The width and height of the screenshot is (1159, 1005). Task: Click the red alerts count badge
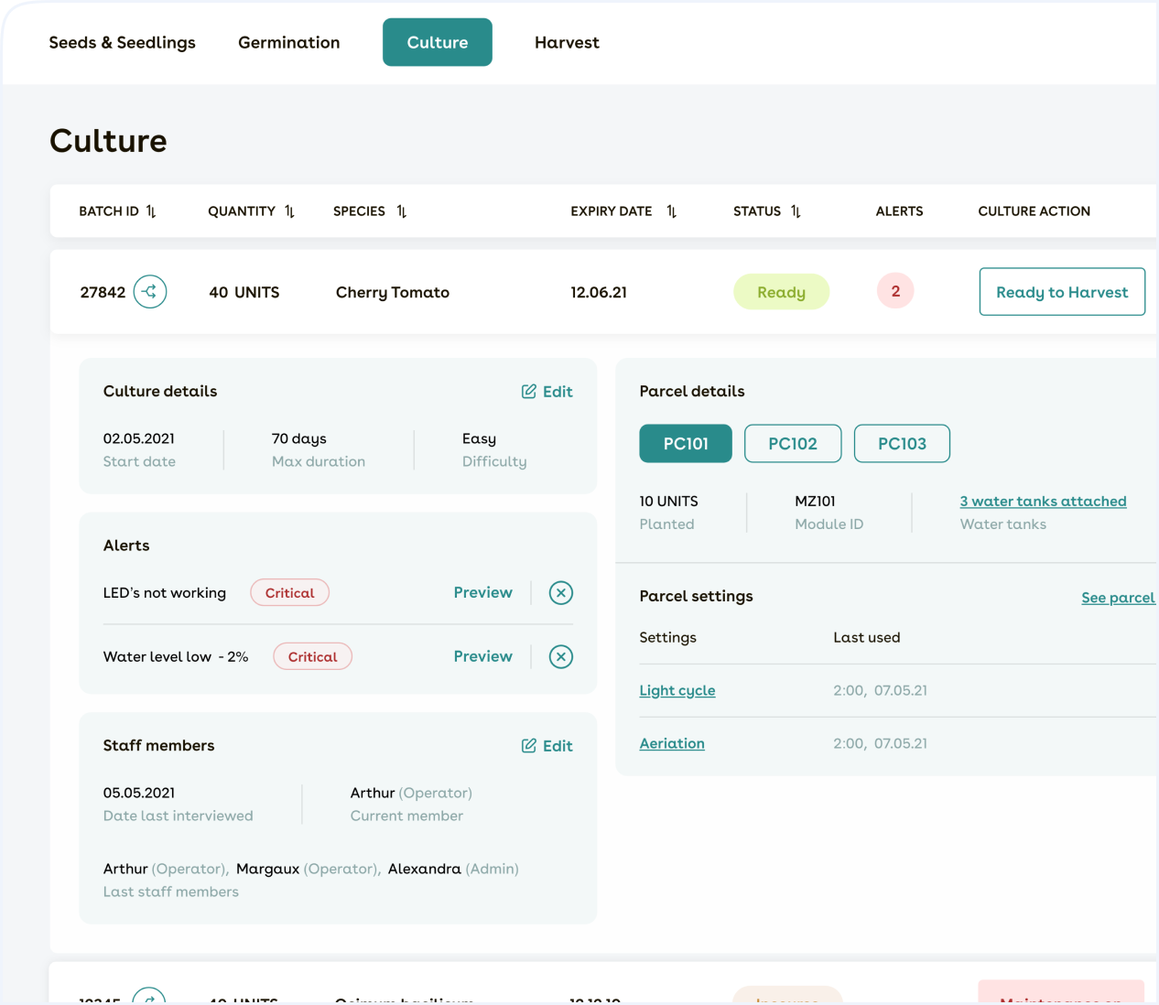coord(894,292)
